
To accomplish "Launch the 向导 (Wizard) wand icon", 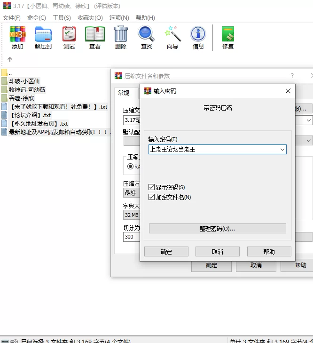I will (x=172, y=37).
